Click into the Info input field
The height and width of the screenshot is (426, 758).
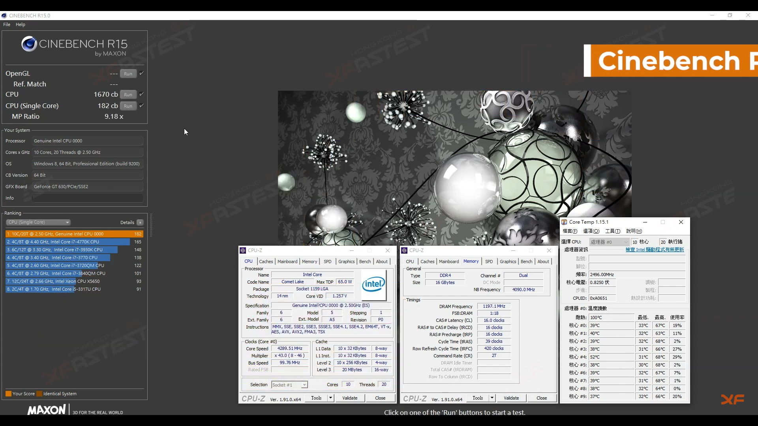88,198
